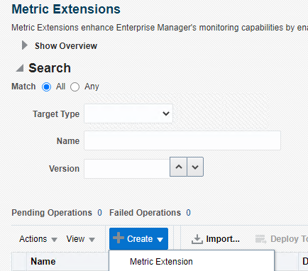
Task: Select the All match radio button
Action: click(46, 87)
